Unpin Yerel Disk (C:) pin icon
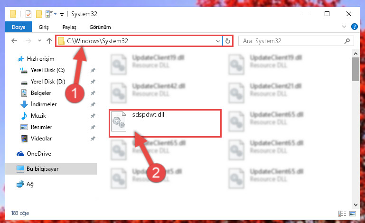The height and width of the screenshot is (223, 365). pos(93,70)
